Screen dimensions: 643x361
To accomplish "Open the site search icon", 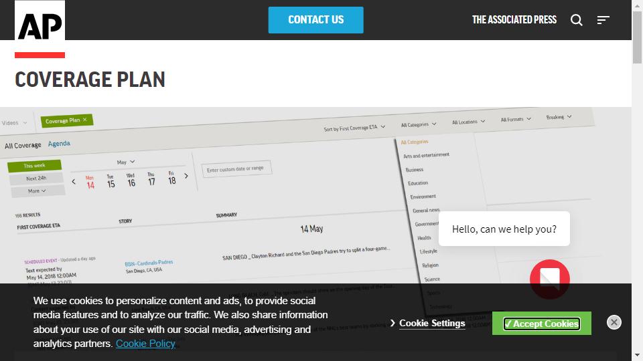I will pyautogui.click(x=577, y=19).
